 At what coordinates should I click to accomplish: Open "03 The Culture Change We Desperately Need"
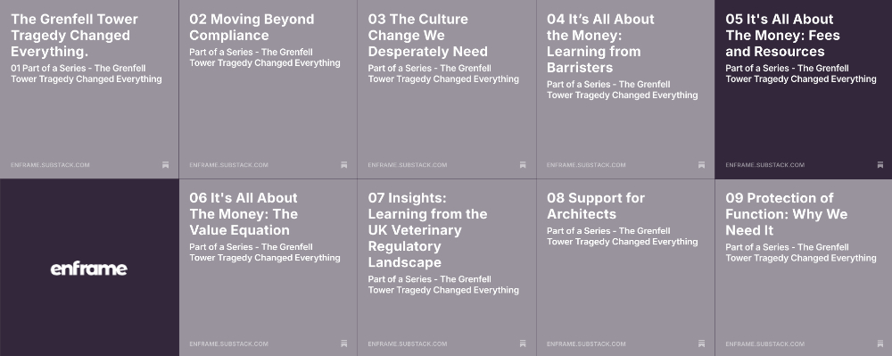(x=428, y=36)
